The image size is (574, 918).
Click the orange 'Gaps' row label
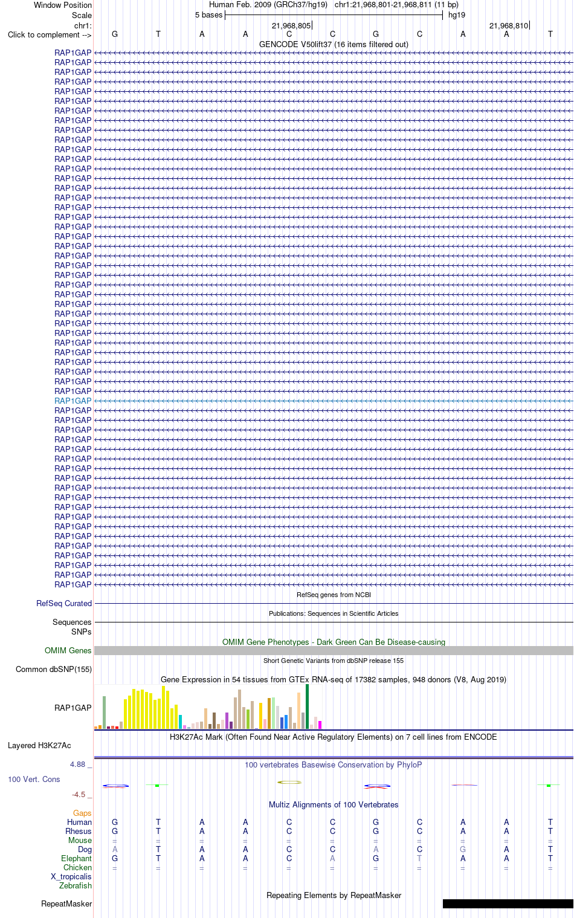tap(82, 813)
